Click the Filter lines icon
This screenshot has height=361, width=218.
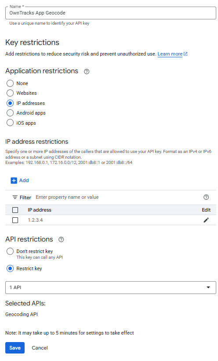tap(15, 197)
